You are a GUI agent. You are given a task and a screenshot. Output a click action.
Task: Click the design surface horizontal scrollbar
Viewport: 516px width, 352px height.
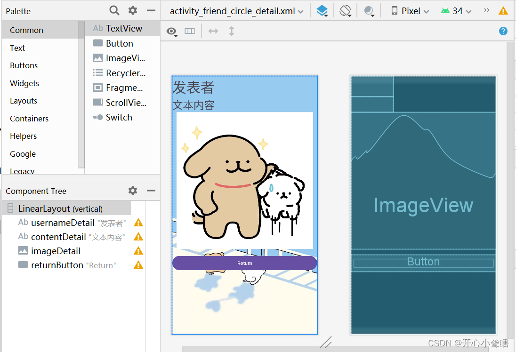pos(336,349)
